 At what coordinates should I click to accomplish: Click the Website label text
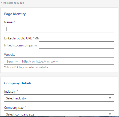(x=10, y=55)
